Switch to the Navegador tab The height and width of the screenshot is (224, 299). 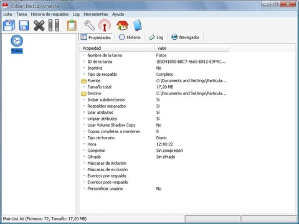tap(186, 37)
